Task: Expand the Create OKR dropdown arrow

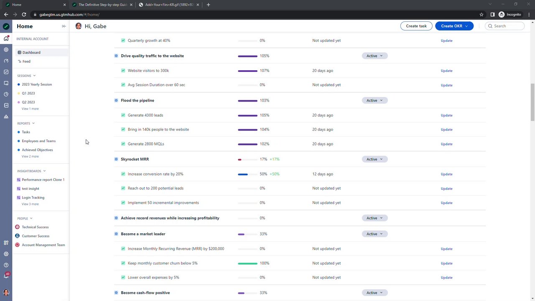Action: [x=466, y=26]
